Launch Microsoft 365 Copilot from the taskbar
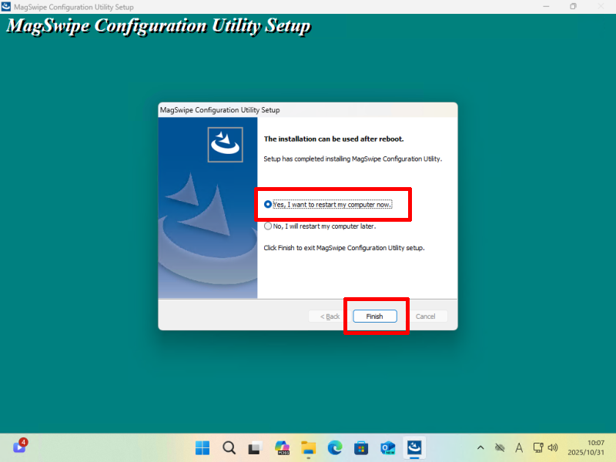Viewport: 616px width, 462px height. coord(282,447)
